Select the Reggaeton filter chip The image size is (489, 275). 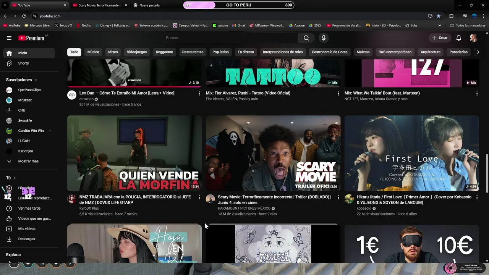(x=165, y=52)
